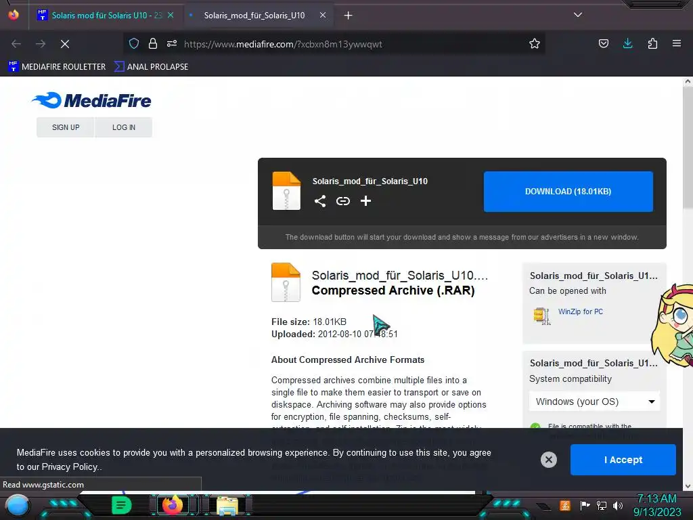Open Action Center flag icon
This screenshot has height=520, width=693.
[585, 505]
